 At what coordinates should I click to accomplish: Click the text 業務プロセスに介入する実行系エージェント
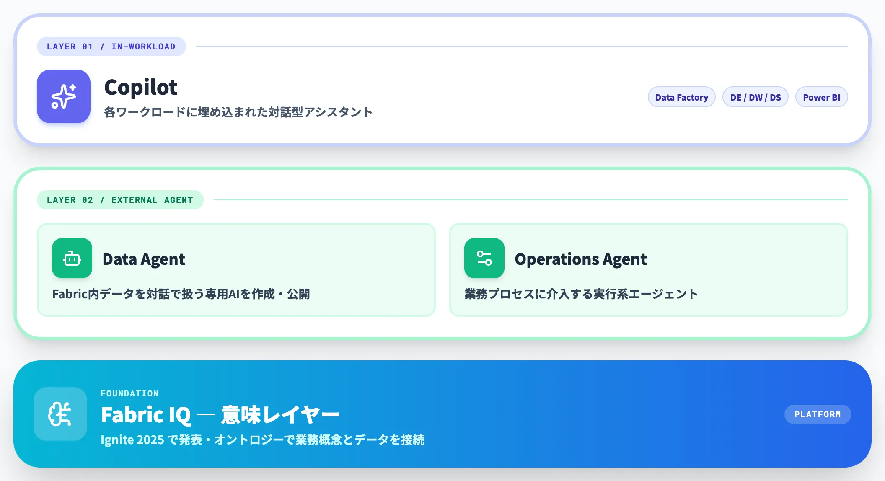pyautogui.click(x=581, y=294)
